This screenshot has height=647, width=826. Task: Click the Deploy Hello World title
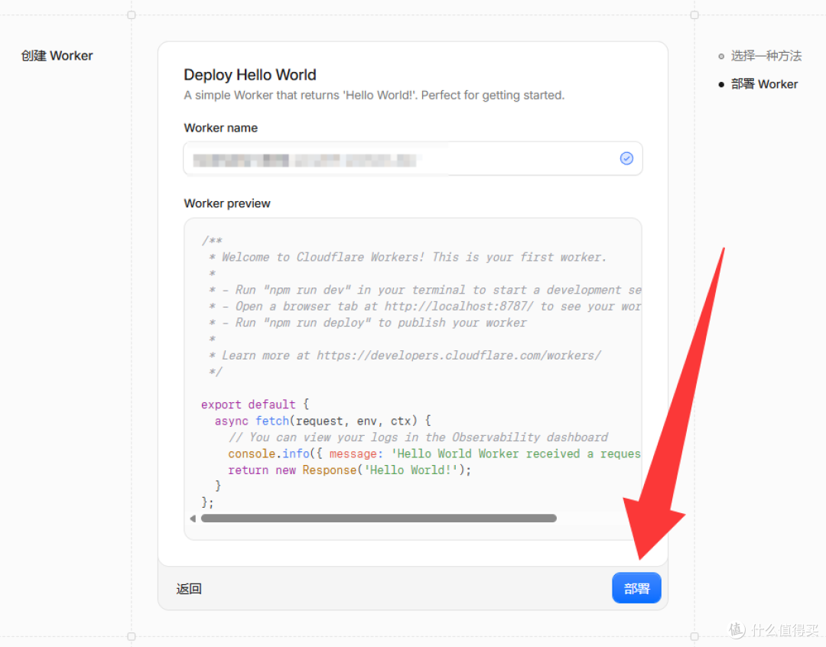tap(249, 75)
